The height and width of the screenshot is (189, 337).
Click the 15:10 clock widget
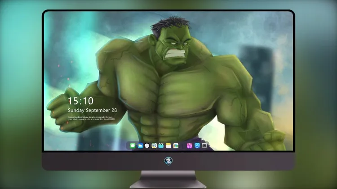click(x=81, y=101)
